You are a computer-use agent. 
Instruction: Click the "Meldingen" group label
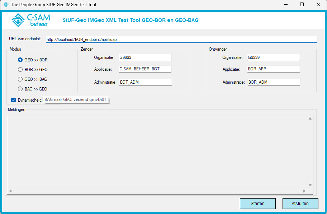16,110
